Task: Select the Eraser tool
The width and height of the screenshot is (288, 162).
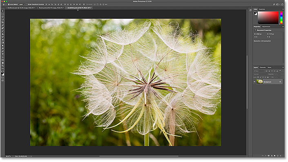Action: click(x=2, y=40)
